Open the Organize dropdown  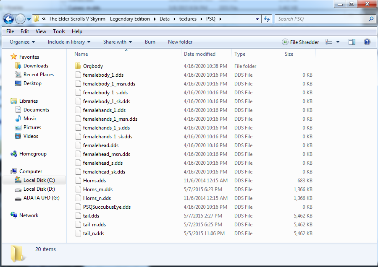(22, 42)
